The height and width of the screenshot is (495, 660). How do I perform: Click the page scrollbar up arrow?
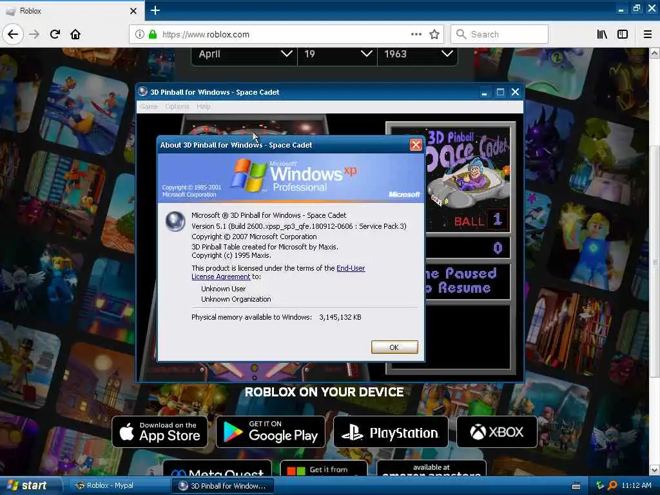(x=655, y=53)
